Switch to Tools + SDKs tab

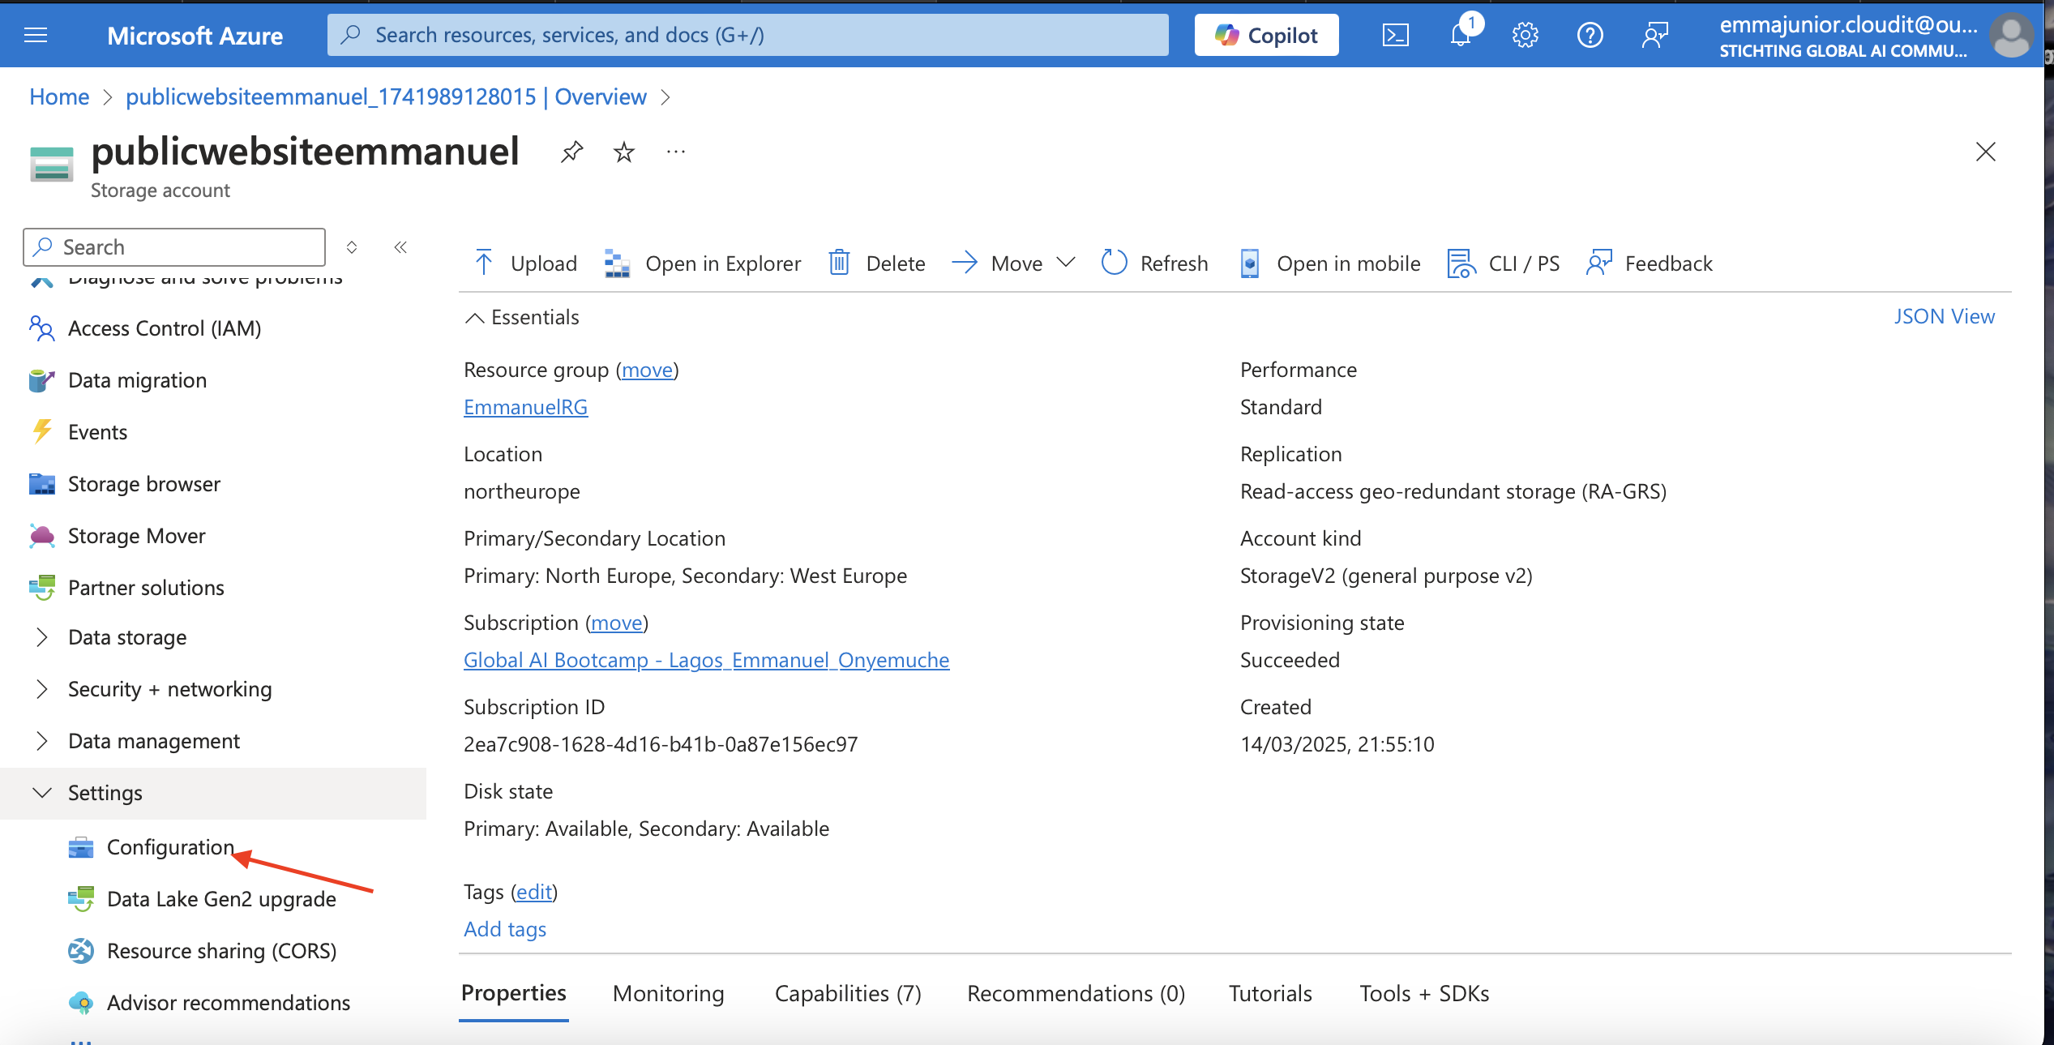click(x=1424, y=993)
